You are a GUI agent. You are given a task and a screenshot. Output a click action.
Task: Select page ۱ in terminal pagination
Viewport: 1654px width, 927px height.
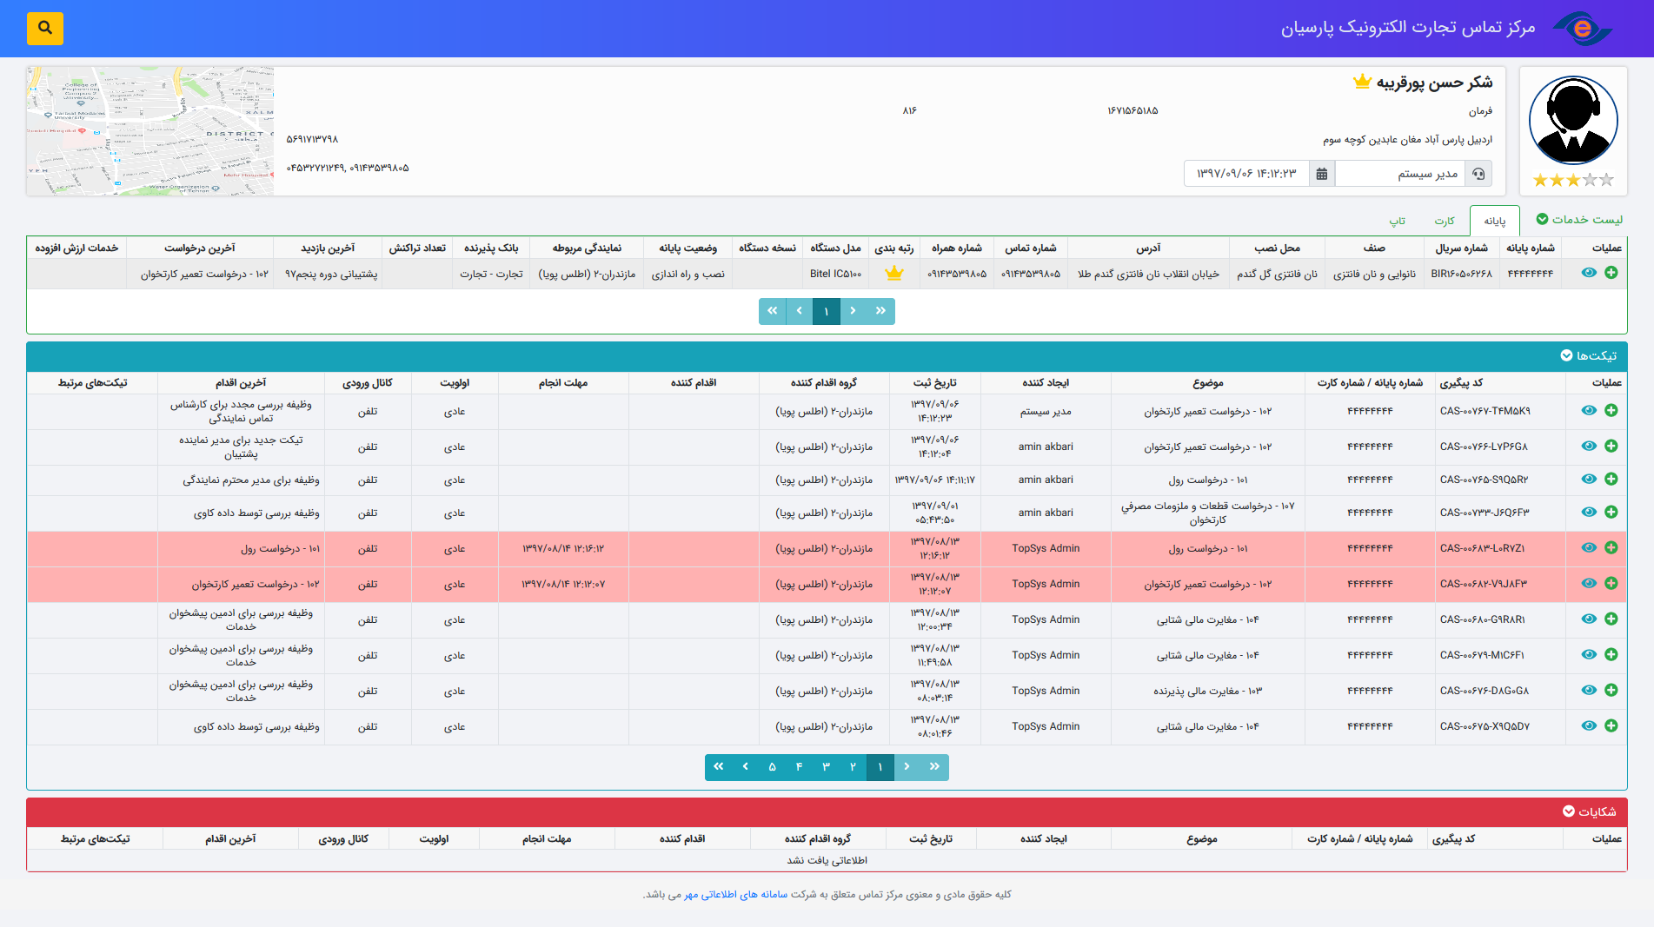tap(827, 311)
